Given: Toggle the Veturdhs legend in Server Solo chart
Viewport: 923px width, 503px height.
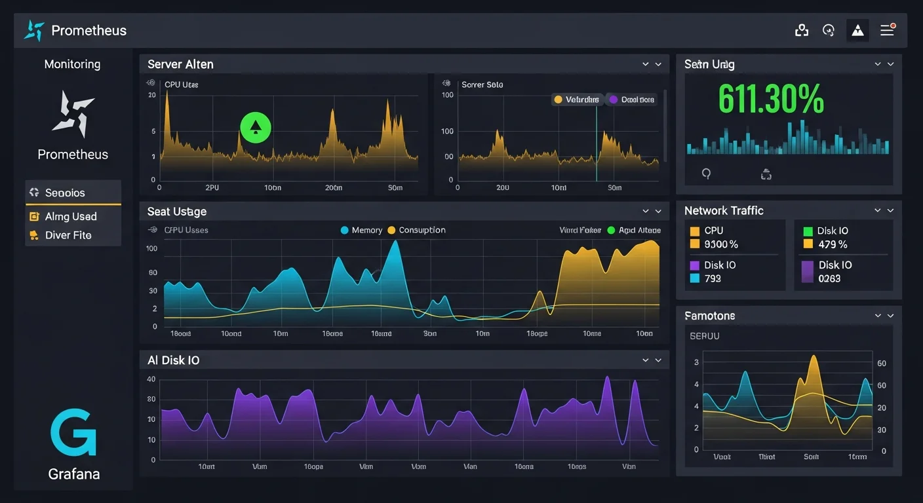Looking at the screenshot, I should click(576, 99).
